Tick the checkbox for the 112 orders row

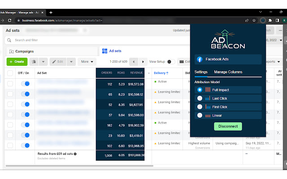pyautogui.click(x=10, y=84)
